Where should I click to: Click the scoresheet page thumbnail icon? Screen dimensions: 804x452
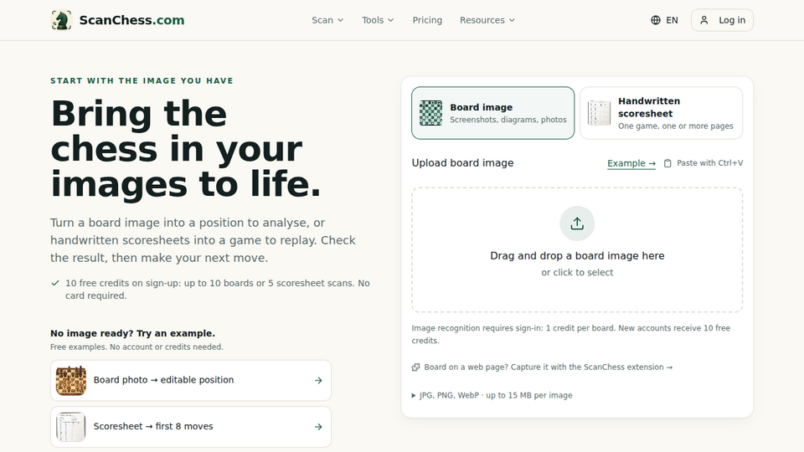(599, 113)
